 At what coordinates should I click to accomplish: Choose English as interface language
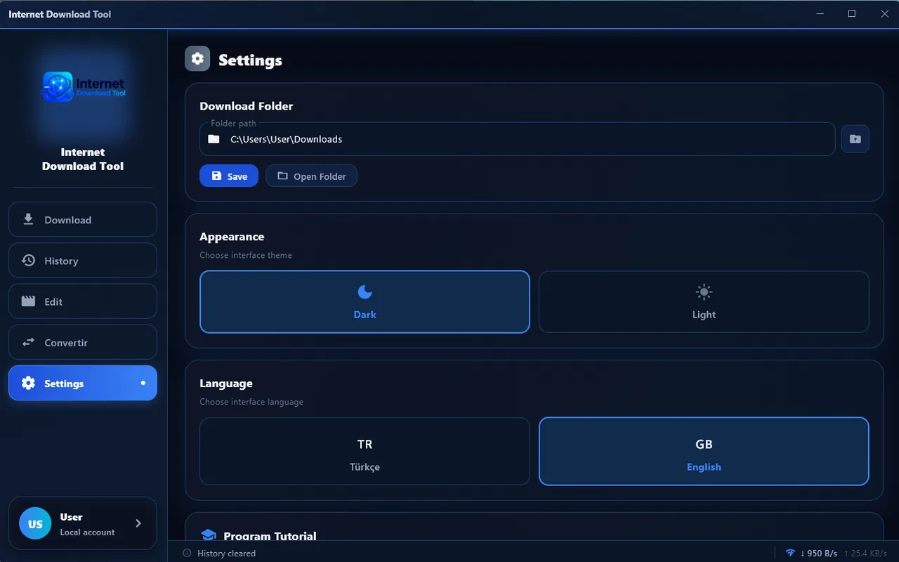[x=704, y=452]
